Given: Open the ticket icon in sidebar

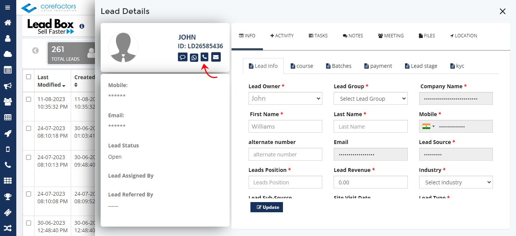Looking at the screenshot, I should [x=8, y=212].
